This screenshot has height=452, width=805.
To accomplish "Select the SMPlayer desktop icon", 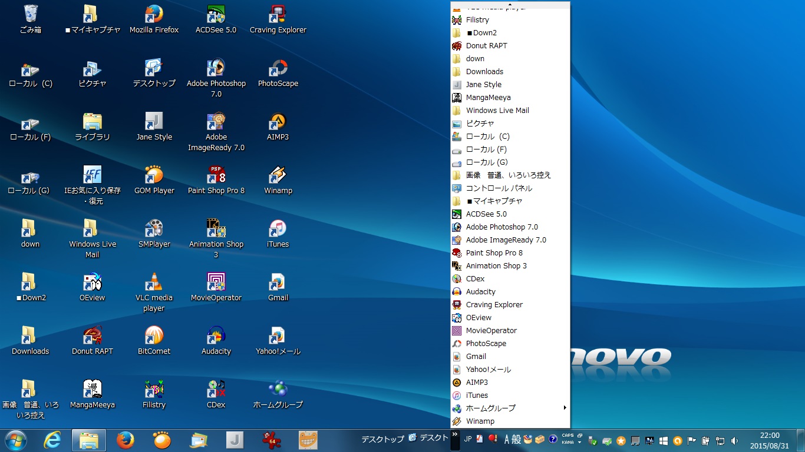I will pos(154,228).
